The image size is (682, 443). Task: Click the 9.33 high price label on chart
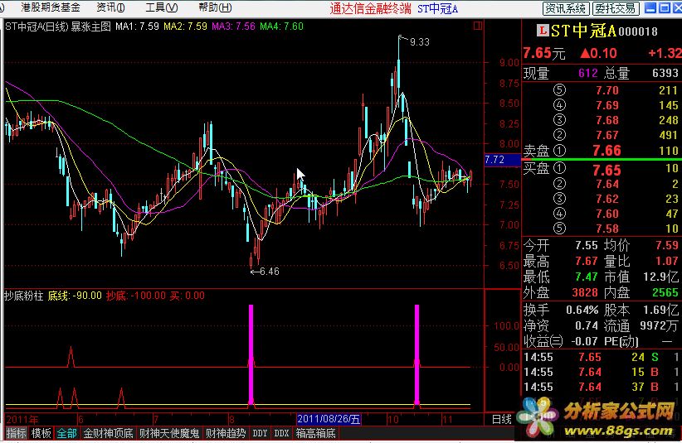click(419, 42)
